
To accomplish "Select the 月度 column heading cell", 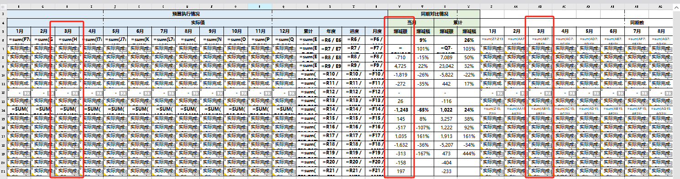I will click(376, 31).
